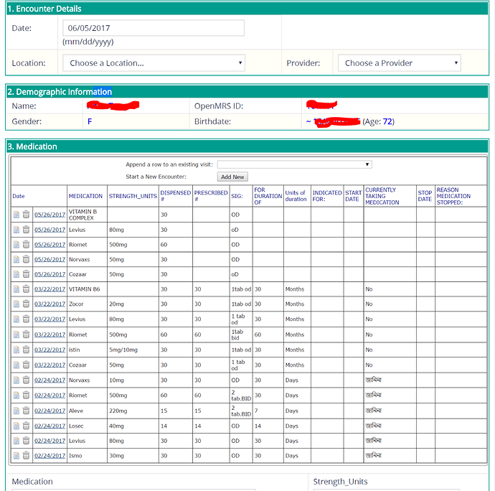
Task: Edit the Norvaxs 50mg row
Action: [x=16, y=259]
